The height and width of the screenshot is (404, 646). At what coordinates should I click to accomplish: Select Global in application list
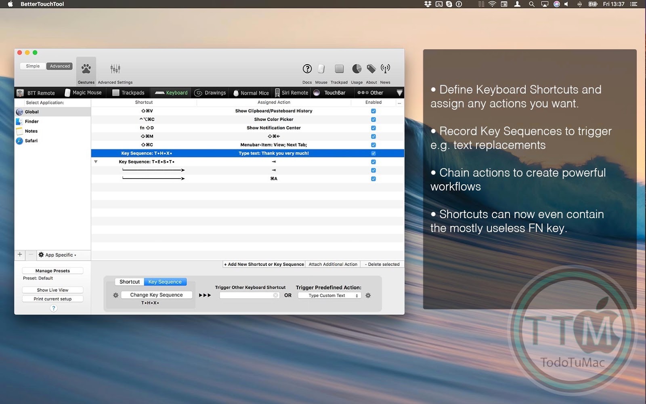(52, 112)
